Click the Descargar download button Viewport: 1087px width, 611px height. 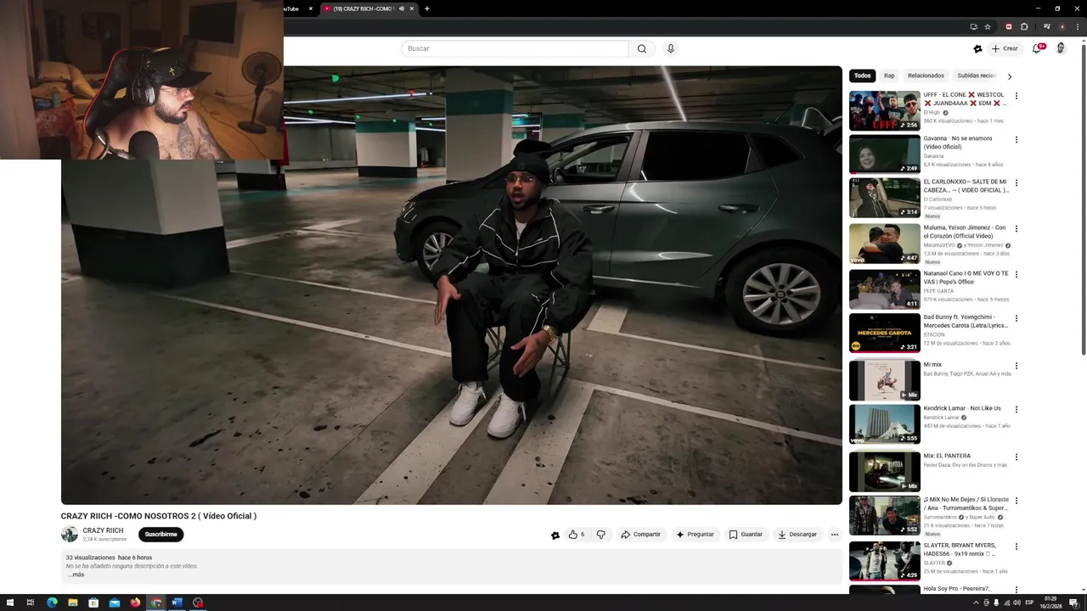(797, 535)
